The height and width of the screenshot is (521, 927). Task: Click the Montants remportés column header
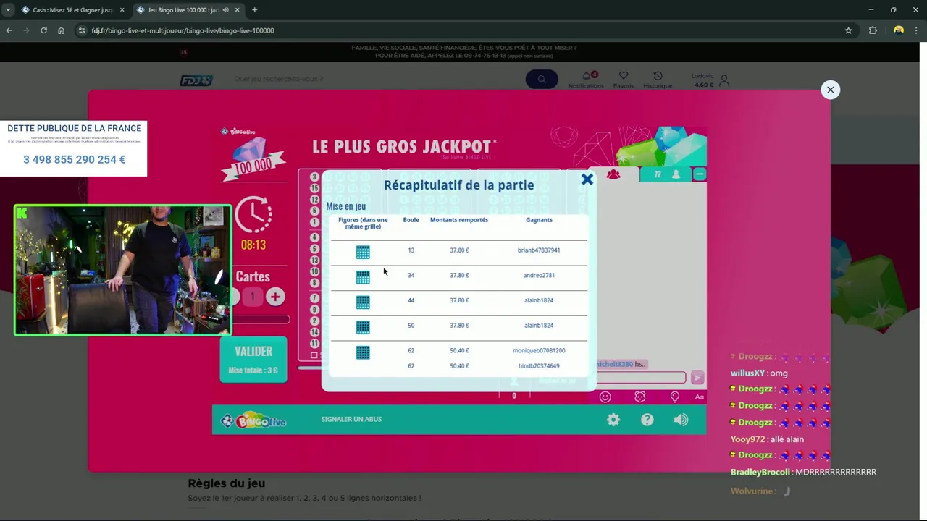tap(459, 220)
